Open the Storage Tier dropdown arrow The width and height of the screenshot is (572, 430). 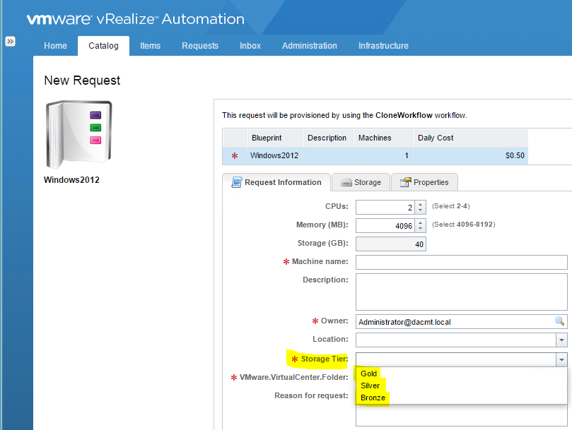point(561,359)
